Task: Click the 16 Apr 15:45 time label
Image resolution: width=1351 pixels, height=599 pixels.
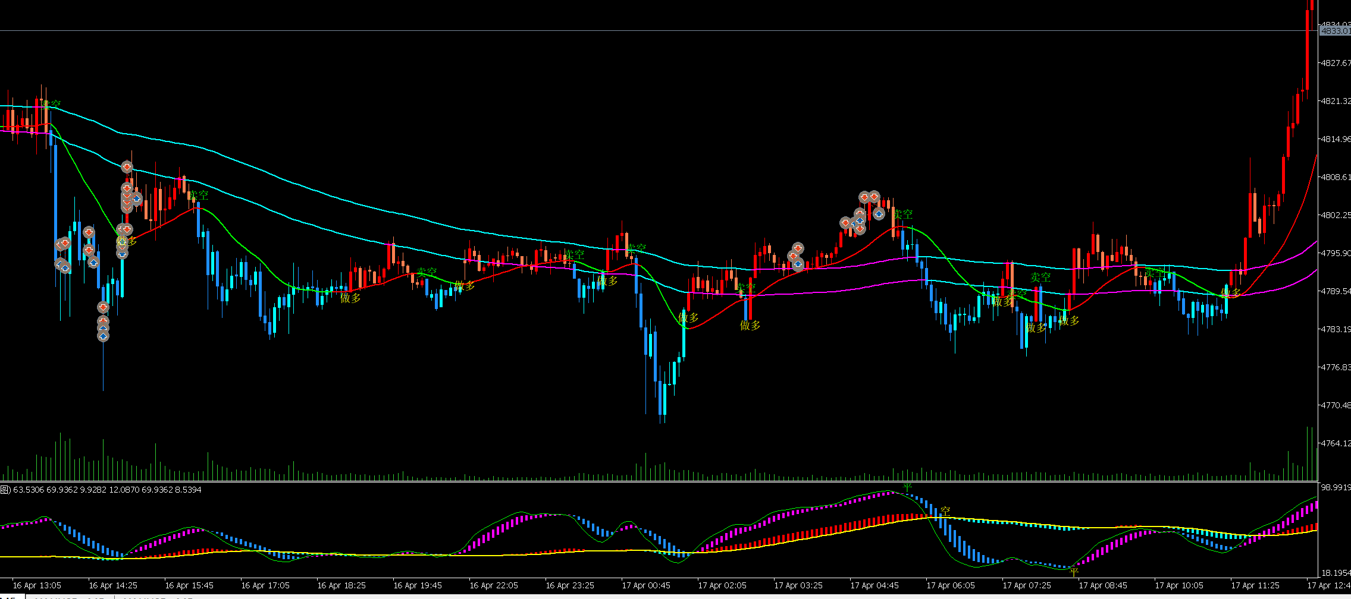Action: pos(189,585)
